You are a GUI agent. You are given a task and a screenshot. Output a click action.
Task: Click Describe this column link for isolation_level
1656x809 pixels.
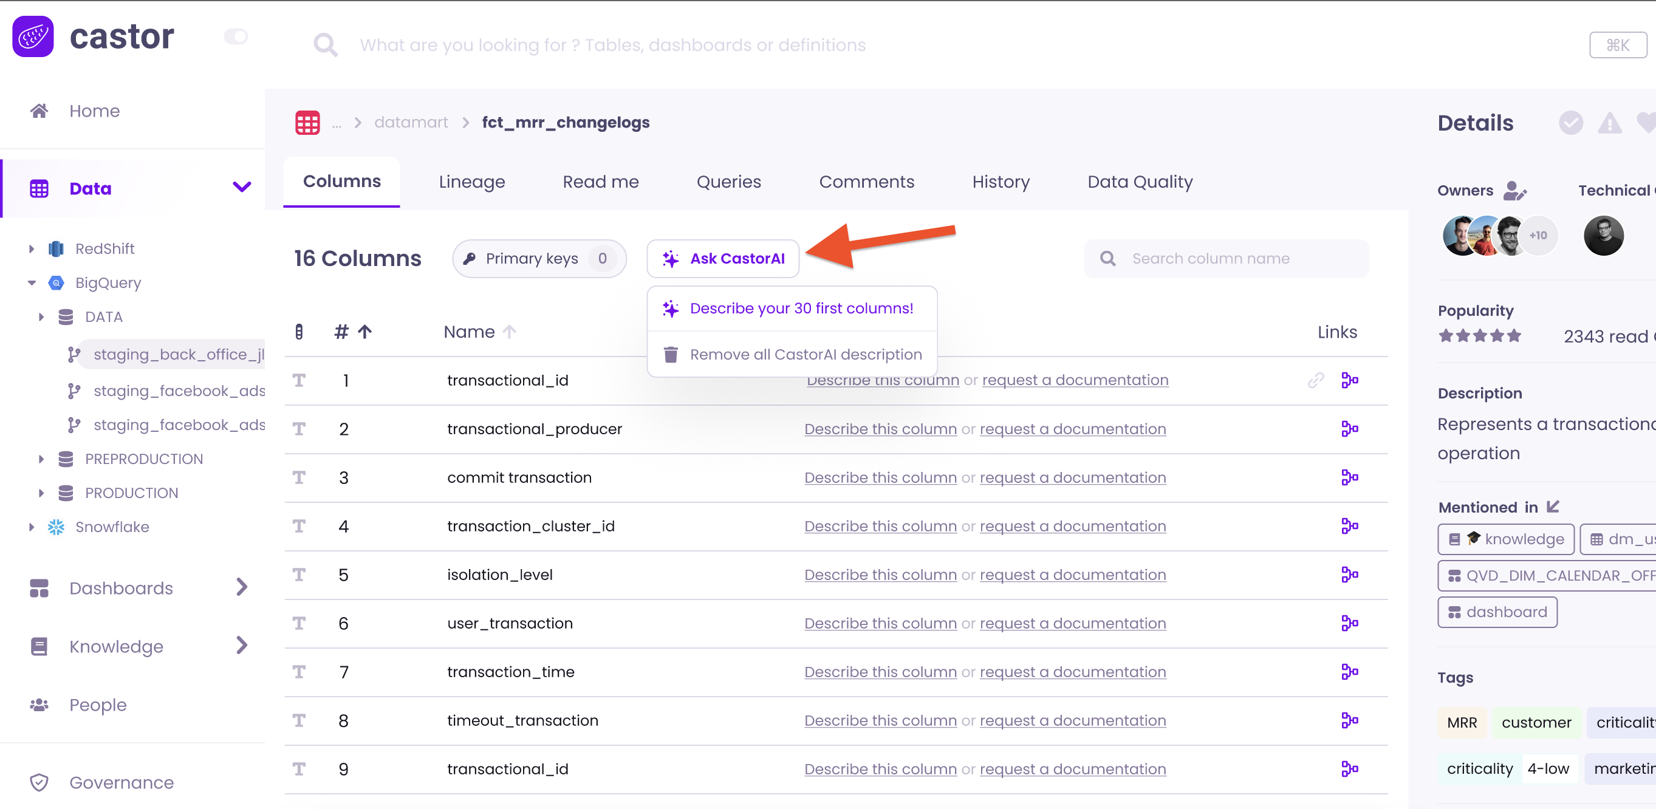click(880, 575)
